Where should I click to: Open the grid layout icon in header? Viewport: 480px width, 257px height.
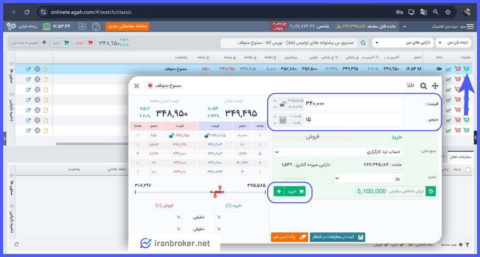[x=82, y=27]
